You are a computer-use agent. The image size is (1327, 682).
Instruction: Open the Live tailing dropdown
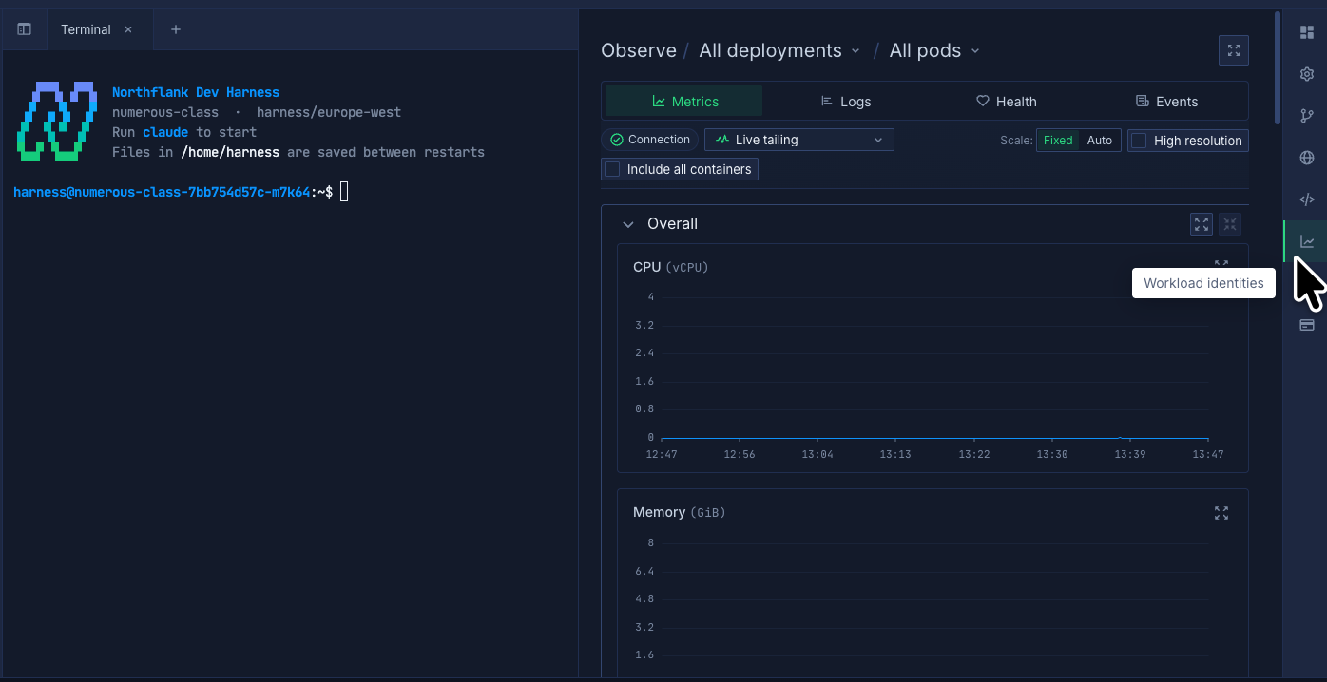coord(799,140)
